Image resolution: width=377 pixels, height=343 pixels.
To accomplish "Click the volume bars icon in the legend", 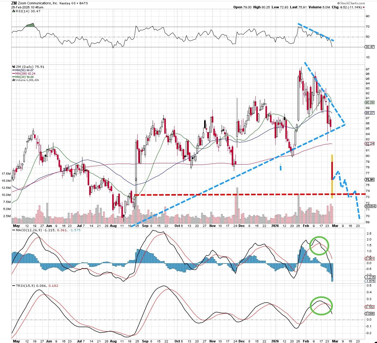I will pos(13,80).
